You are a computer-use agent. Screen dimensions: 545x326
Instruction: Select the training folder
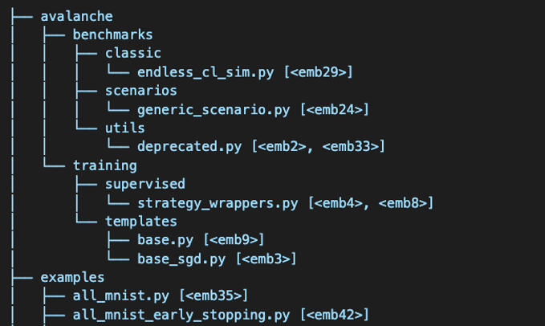104,166
